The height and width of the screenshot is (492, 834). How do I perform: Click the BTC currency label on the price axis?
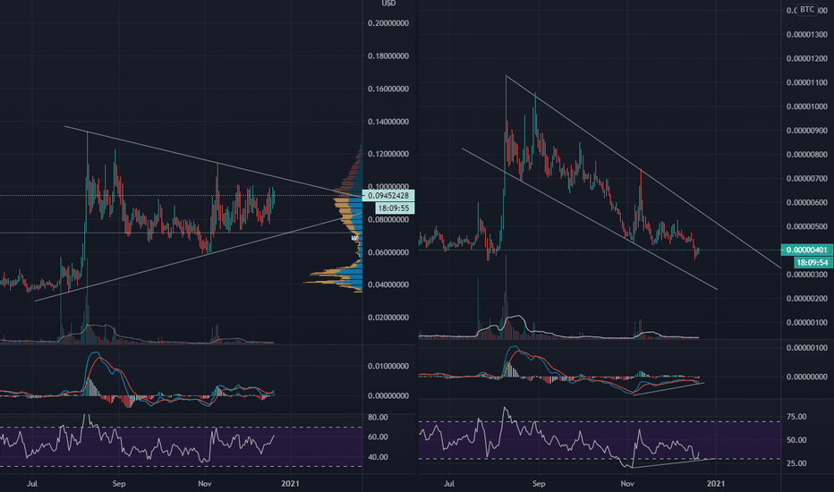coord(807,10)
